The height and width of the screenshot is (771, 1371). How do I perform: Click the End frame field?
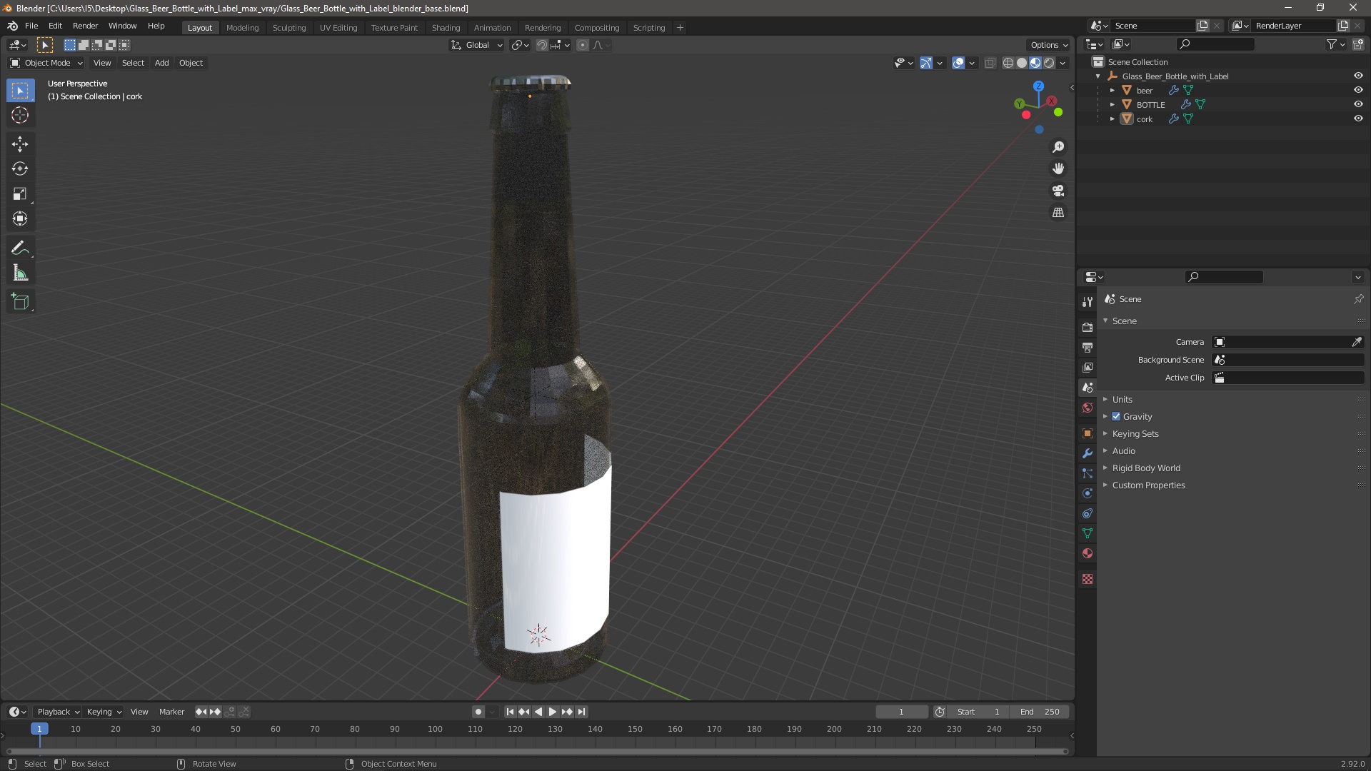click(x=1040, y=712)
